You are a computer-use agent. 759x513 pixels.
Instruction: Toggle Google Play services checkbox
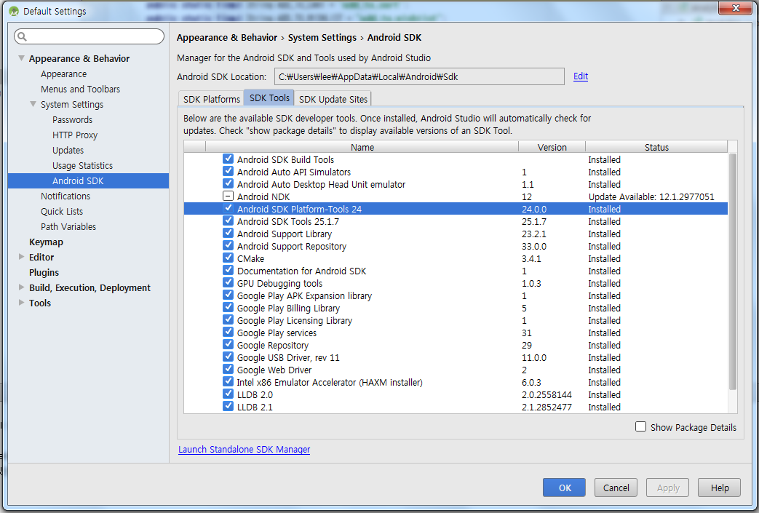228,332
